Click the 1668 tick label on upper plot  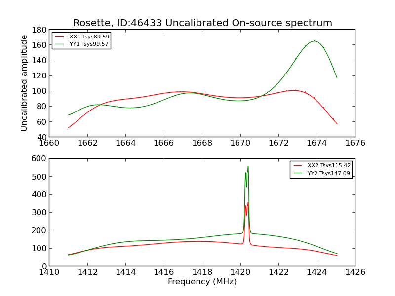point(202,143)
